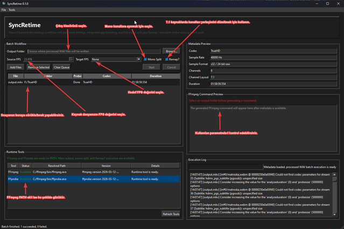This screenshot has height=229, width=344.
Task: Click the Resolved Path column header
Action: pos(57,166)
